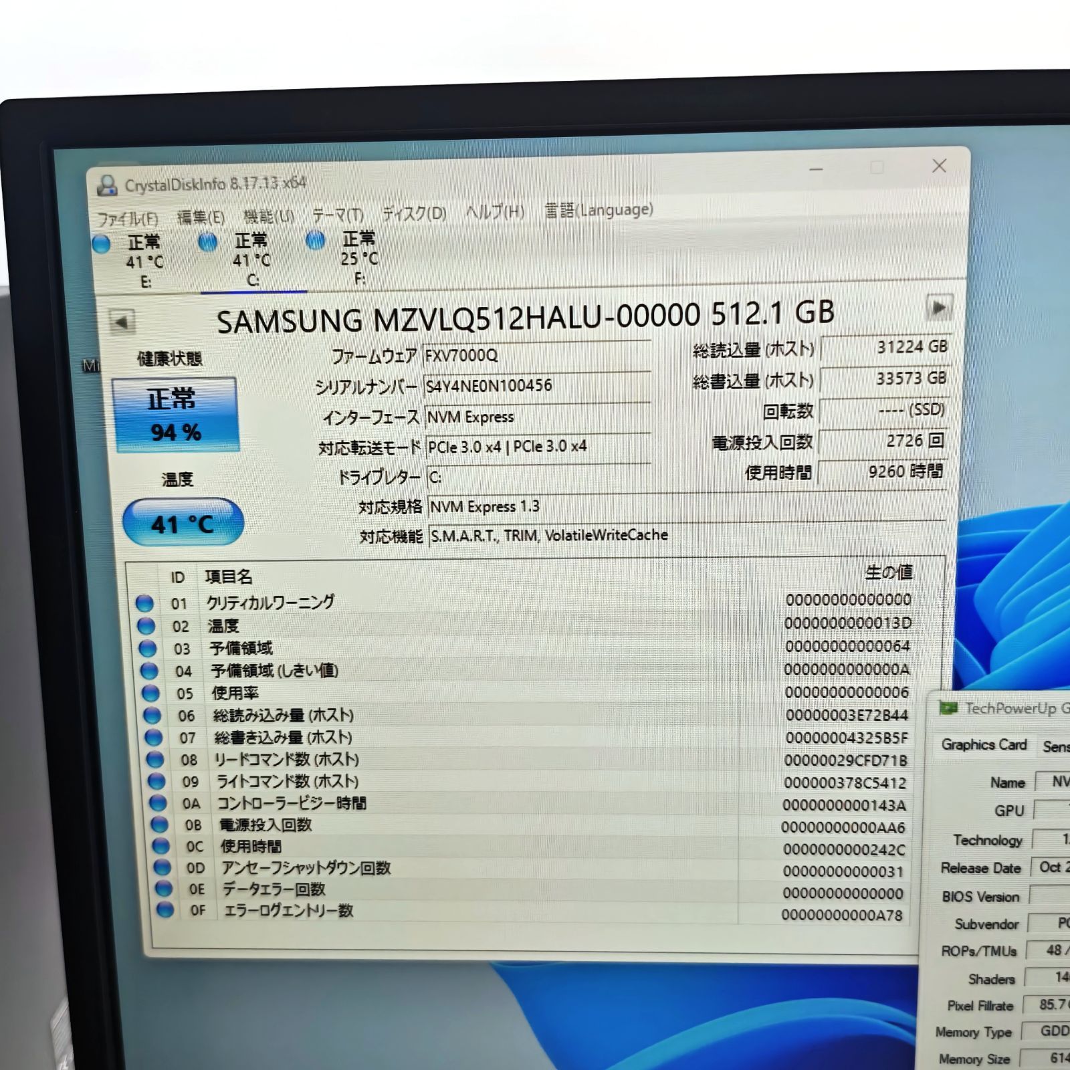This screenshot has width=1070, height=1070.
Task: Click the status dot for 総書き込み量 row 07
Action: pyautogui.click(x=154, y=738)
